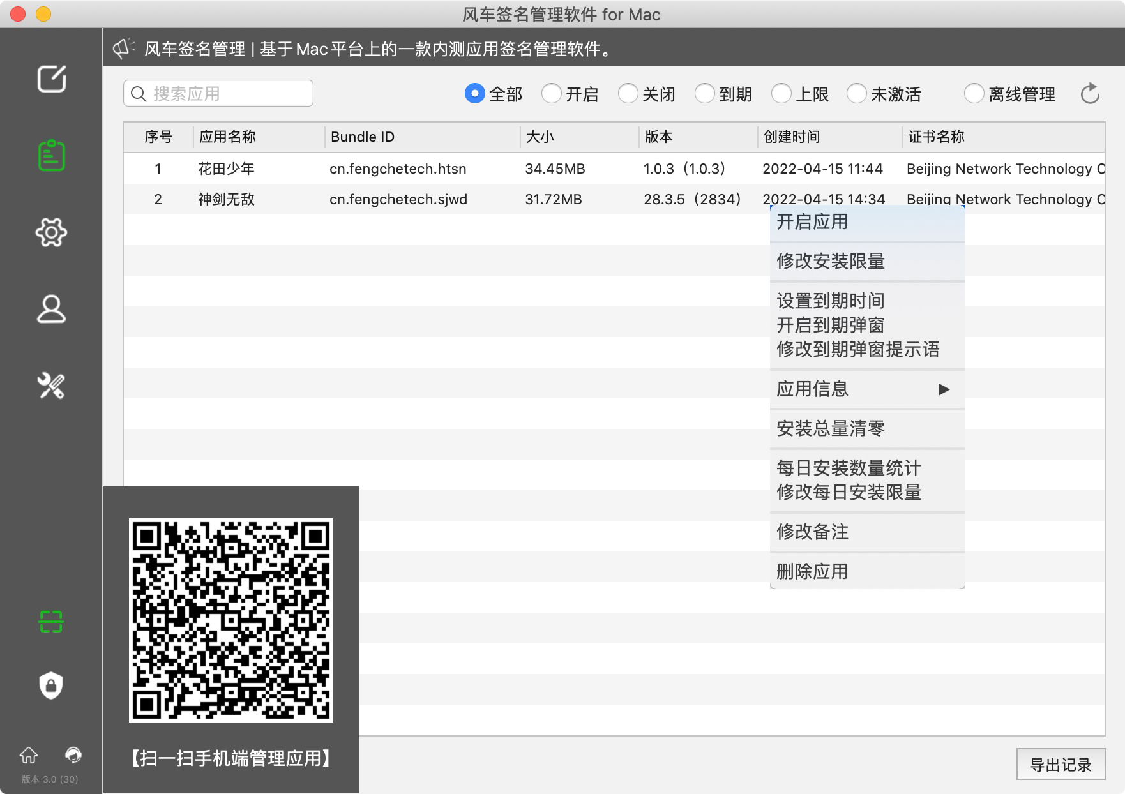This screenshot has width=1125, height=794.
Task: Open the user account sidebar icon
Action: click(51, 309)
